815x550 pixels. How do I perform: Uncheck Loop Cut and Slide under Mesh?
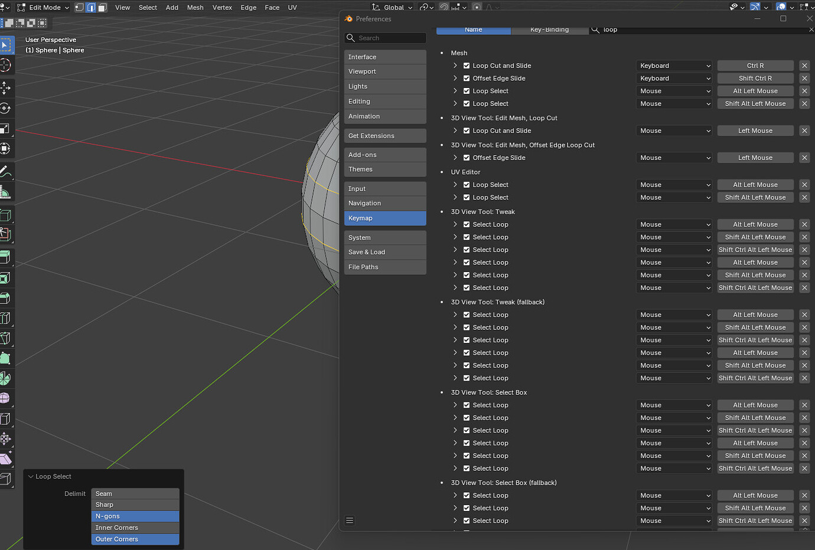[x=467, y=66]
